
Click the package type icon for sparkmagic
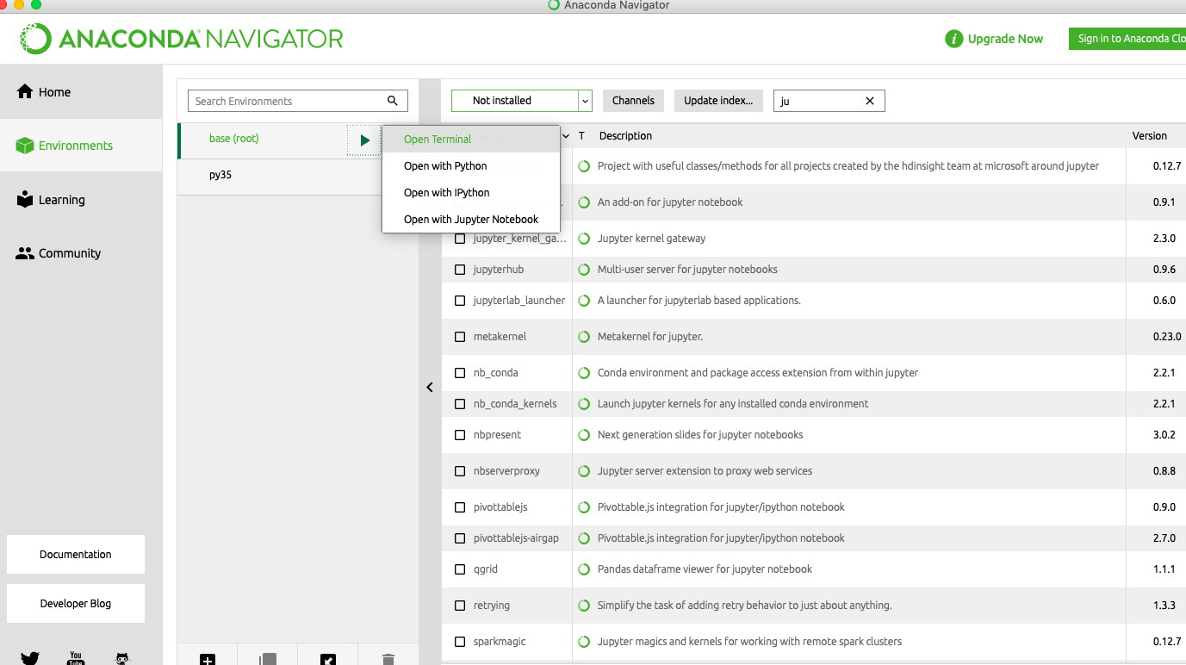coord(584,642)
